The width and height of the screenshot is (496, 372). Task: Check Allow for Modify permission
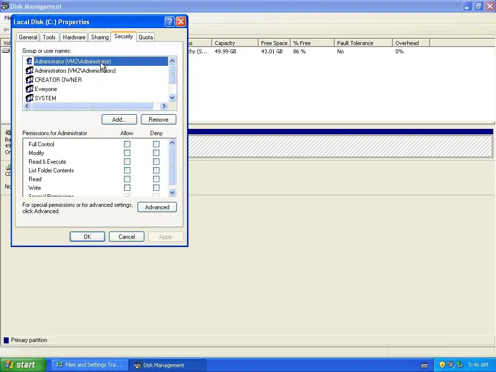[127, 153]
